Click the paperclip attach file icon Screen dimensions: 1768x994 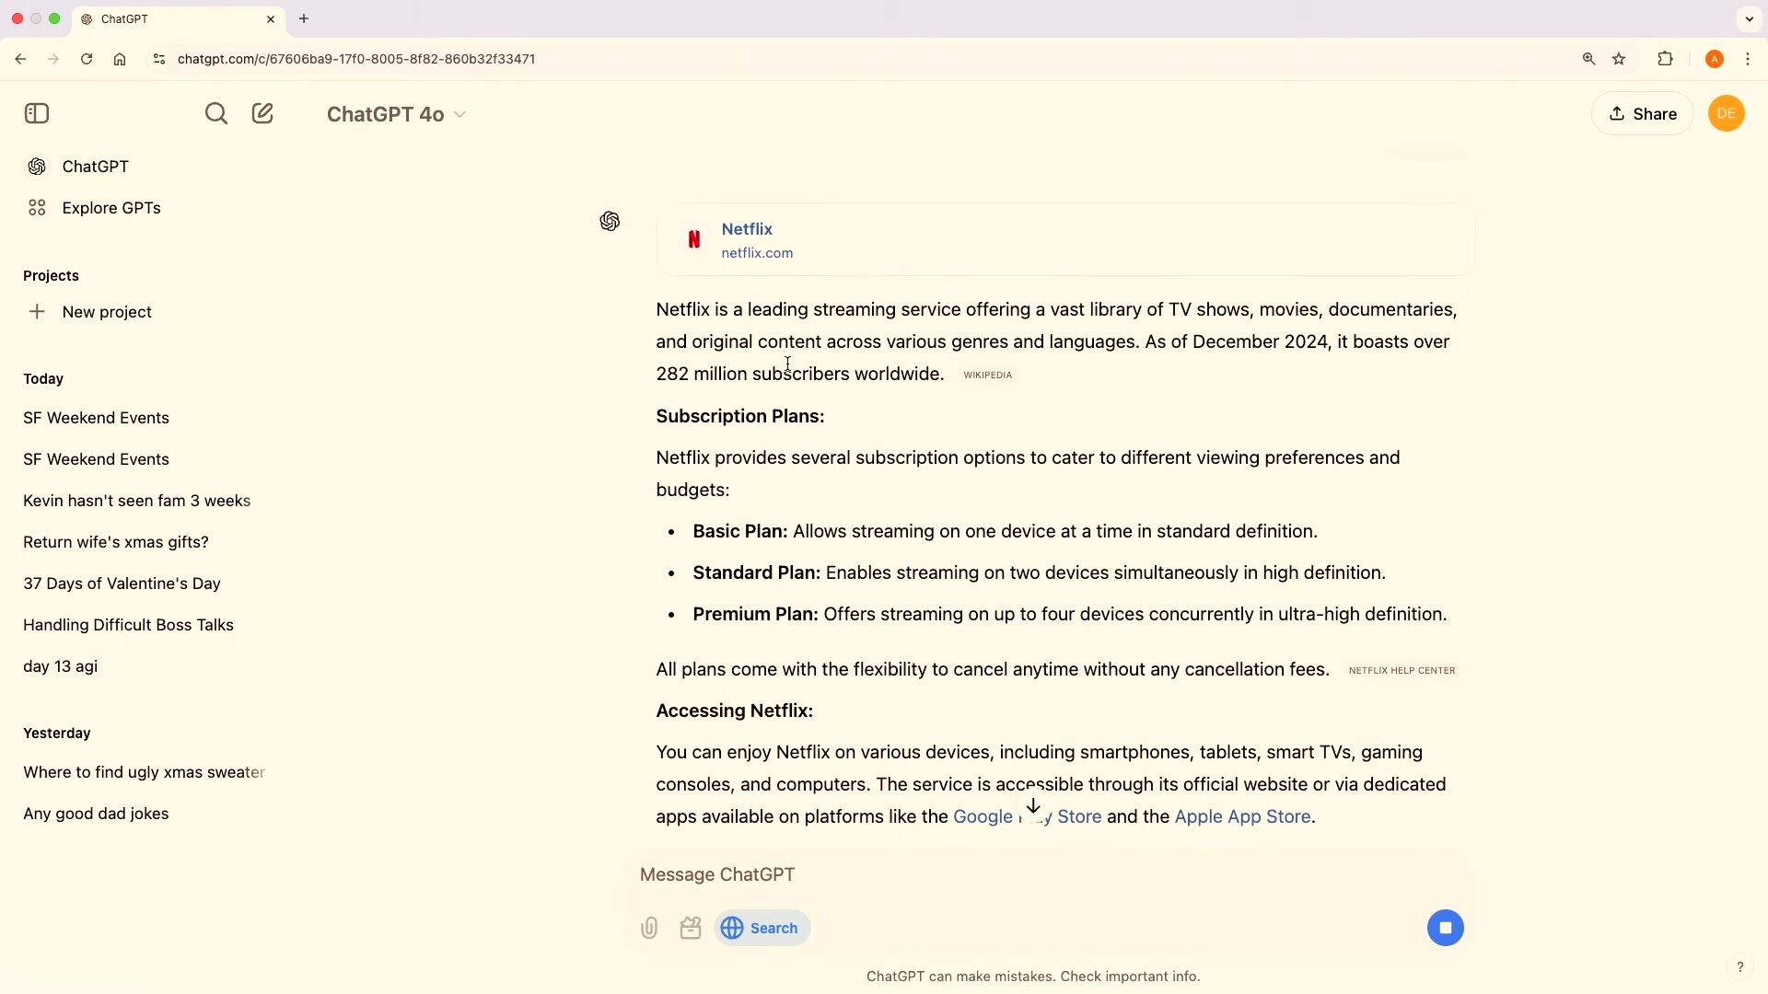click(x=649, y=928)
